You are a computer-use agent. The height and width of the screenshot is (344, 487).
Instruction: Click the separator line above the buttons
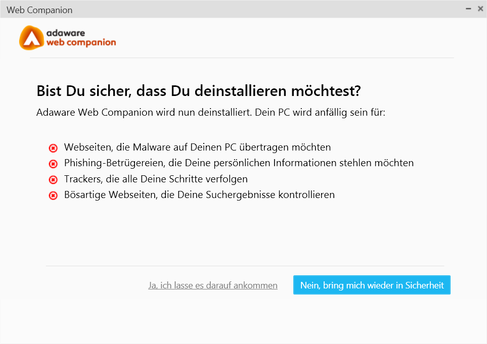[245, 266]
